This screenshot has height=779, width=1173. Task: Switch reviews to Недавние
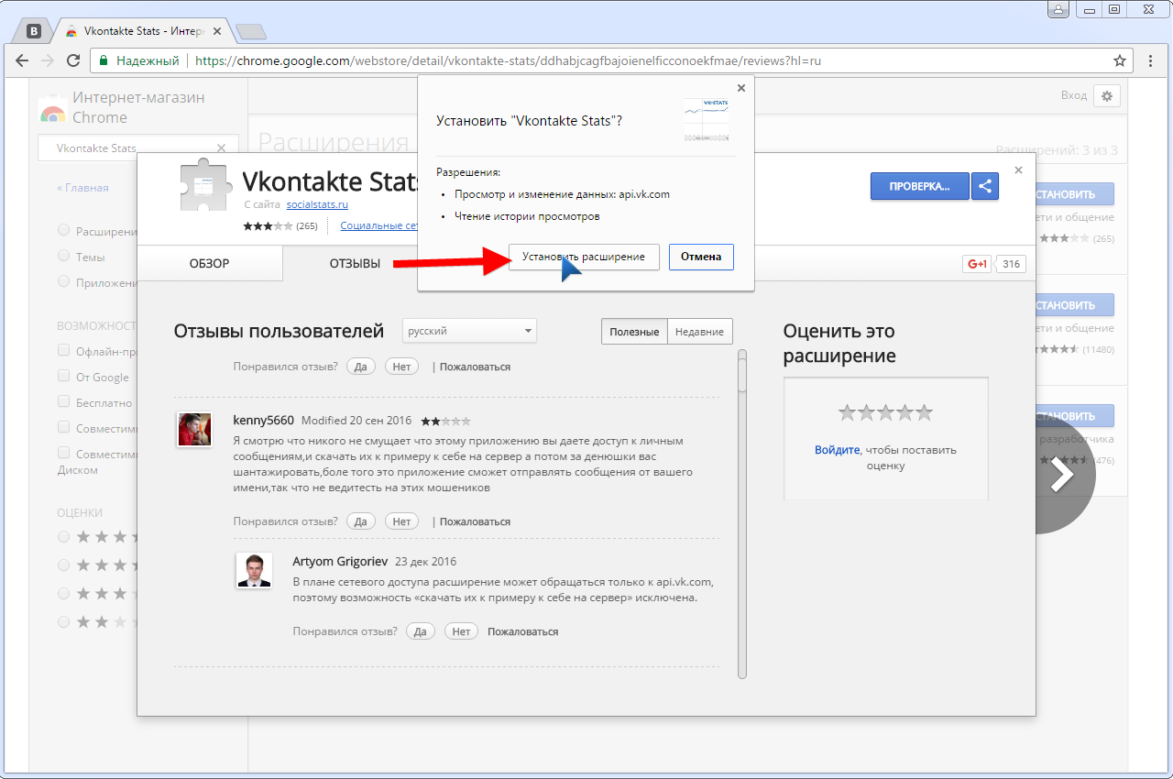[x=699, y=332]
